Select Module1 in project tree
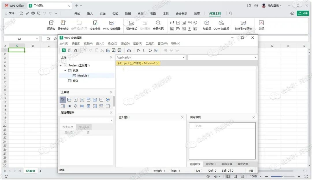 pos(83,76)
